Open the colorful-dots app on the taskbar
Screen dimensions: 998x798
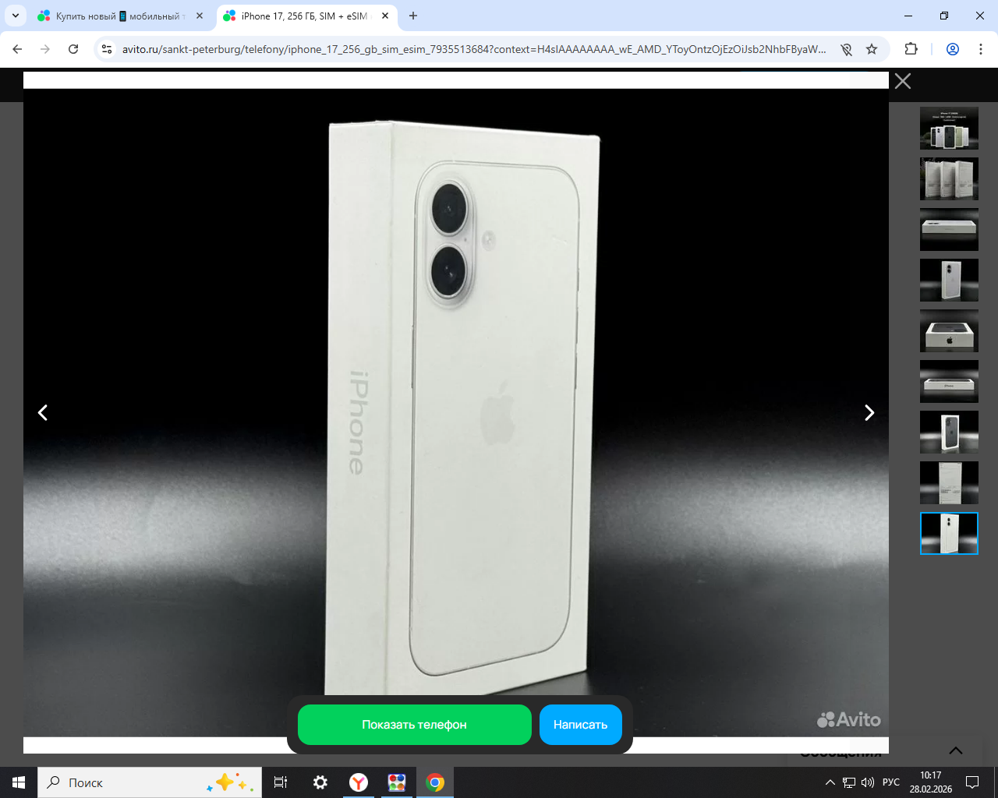point(397,782)
